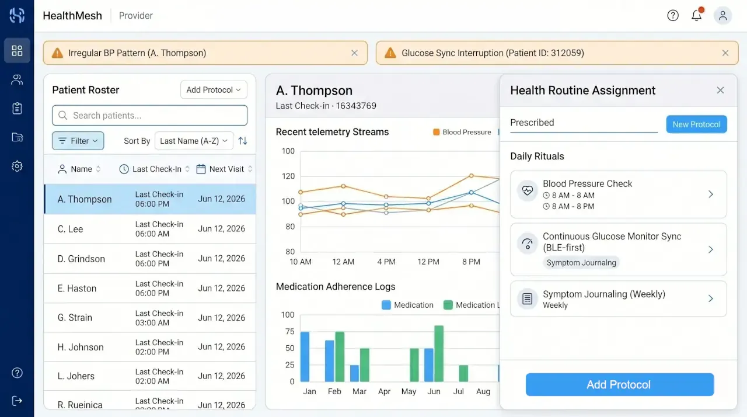Screen dimensions: 747x417
Task: Click the Symptom Journalng tag chip
Action: point(581,263)
